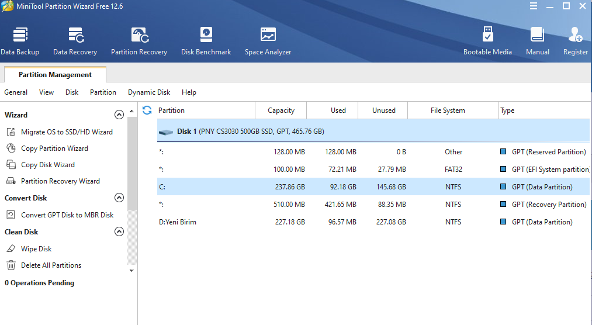The width and height of the screenshot is (592, 325).
Task: Click the 145.68 GB unused value
Action: 391,187
